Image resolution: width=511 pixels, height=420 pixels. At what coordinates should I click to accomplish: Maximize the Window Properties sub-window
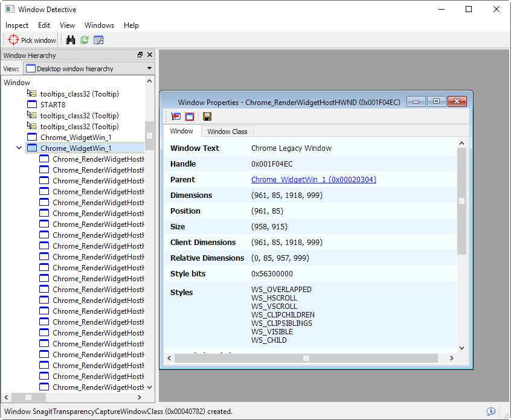(436, 101)
